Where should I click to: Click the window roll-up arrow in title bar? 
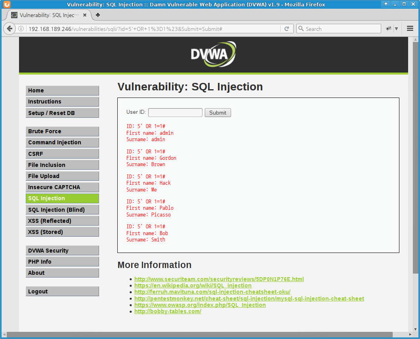386,4
